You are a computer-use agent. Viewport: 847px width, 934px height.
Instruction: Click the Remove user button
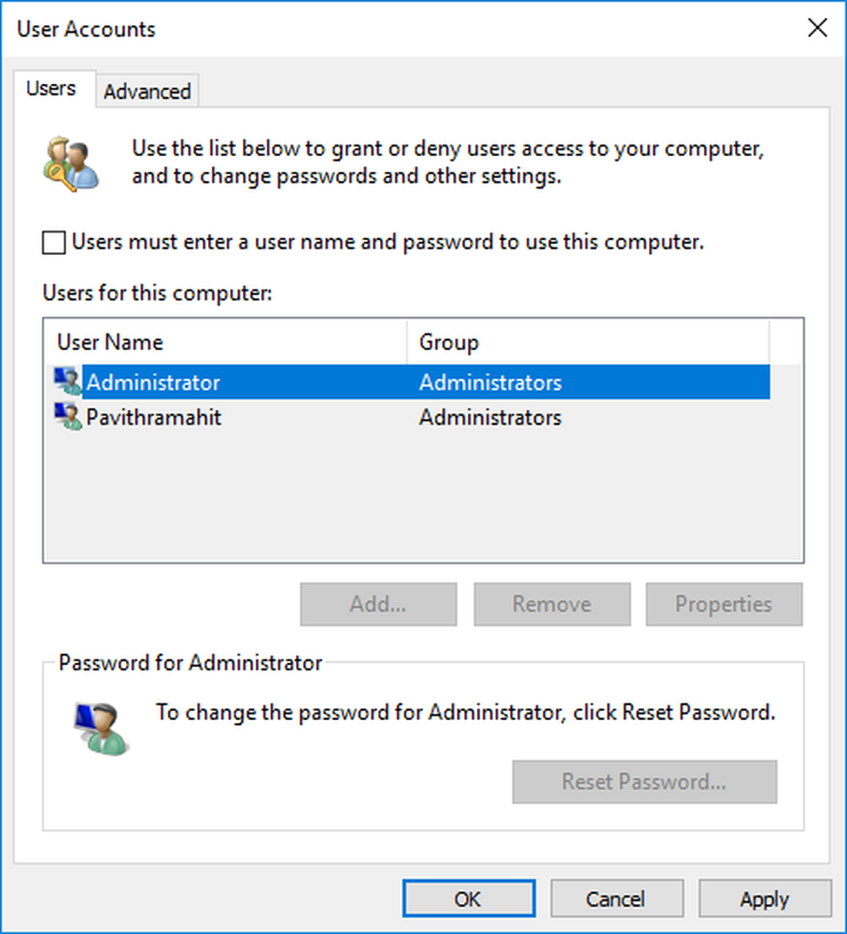[552, 604]
